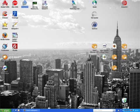Open the orange ball shortcut icon

pos(5,57)
